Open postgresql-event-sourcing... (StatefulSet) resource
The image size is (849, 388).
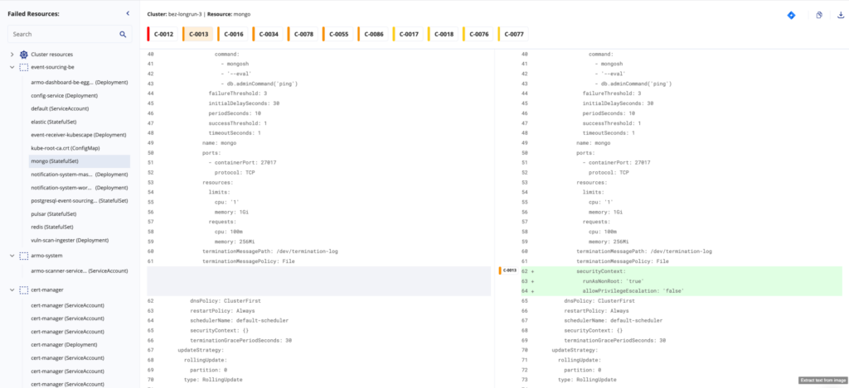79,200
